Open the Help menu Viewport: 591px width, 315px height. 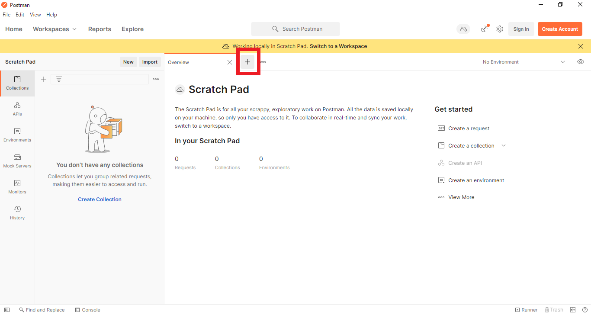(51, 15)
